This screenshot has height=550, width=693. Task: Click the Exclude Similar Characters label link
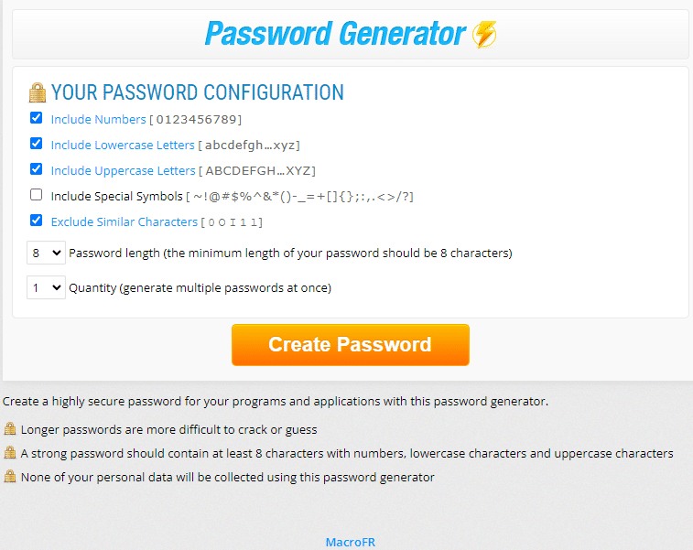tap(124, 221)
